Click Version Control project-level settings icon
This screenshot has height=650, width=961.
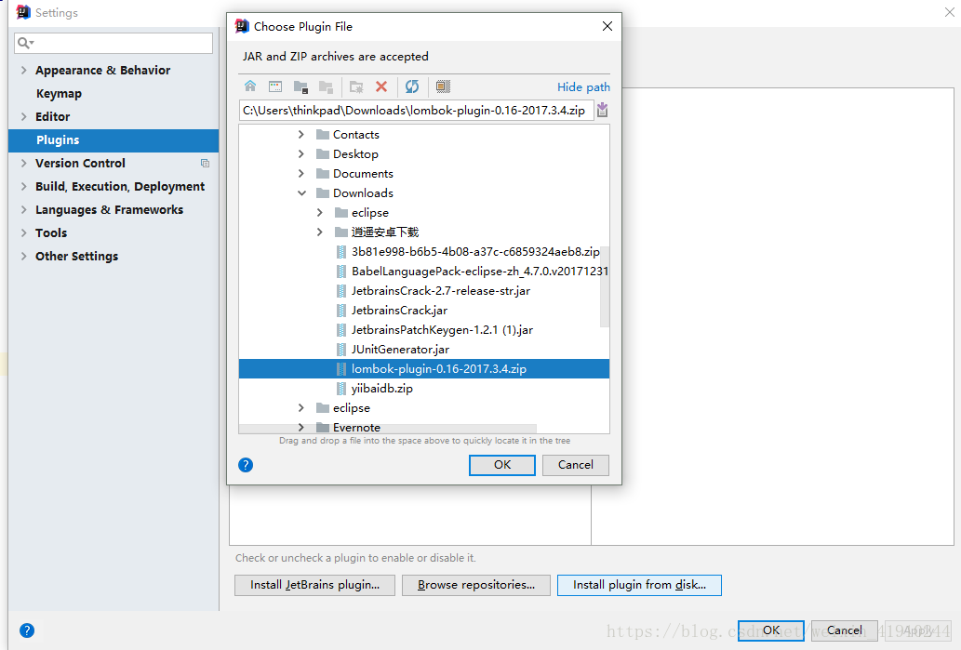pyautogui.click(x=205, y=163)
